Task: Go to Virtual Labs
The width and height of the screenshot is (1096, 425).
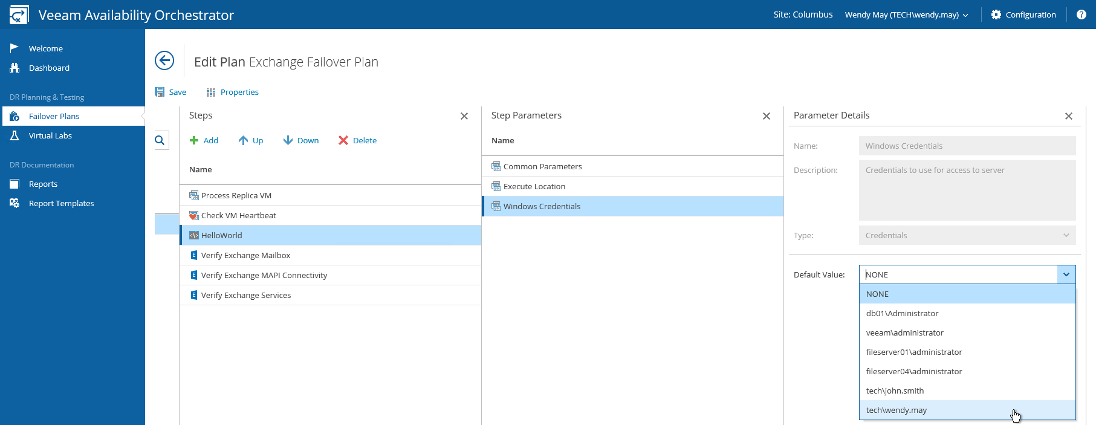Action: pyautogui.click(x=50, y=135)
